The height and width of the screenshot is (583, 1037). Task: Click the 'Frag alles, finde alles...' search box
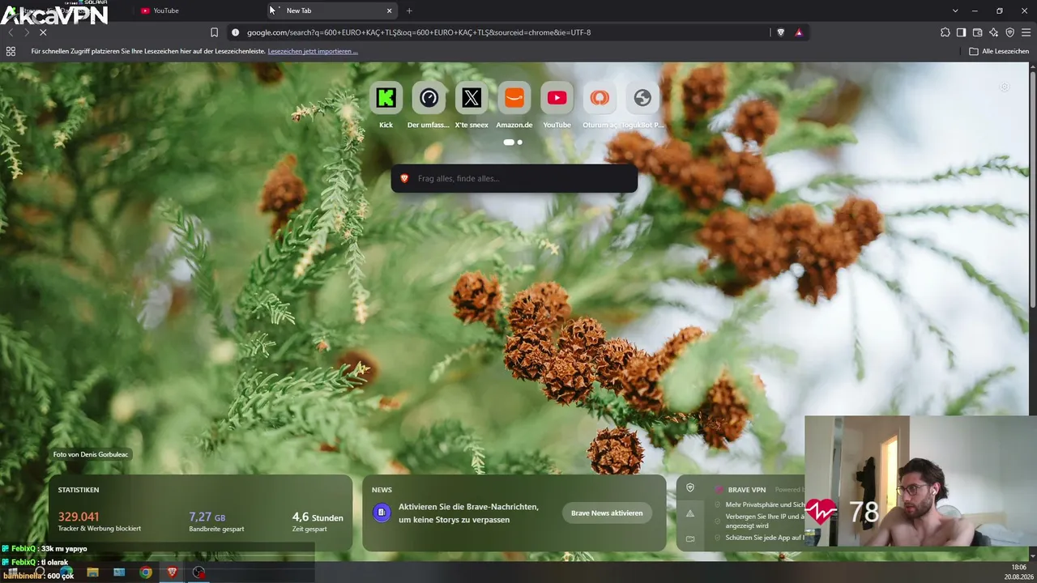[514, 178]
